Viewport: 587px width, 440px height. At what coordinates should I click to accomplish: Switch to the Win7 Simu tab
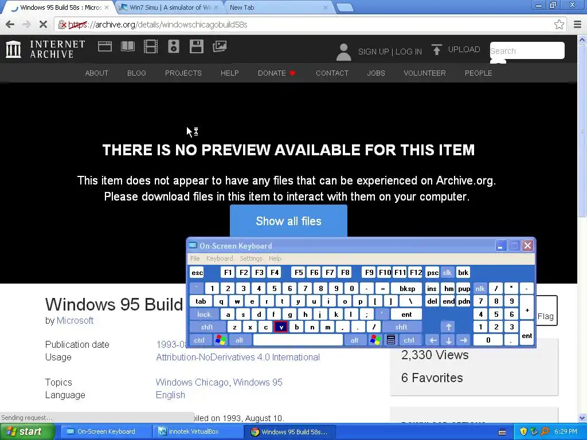point(170,7)
